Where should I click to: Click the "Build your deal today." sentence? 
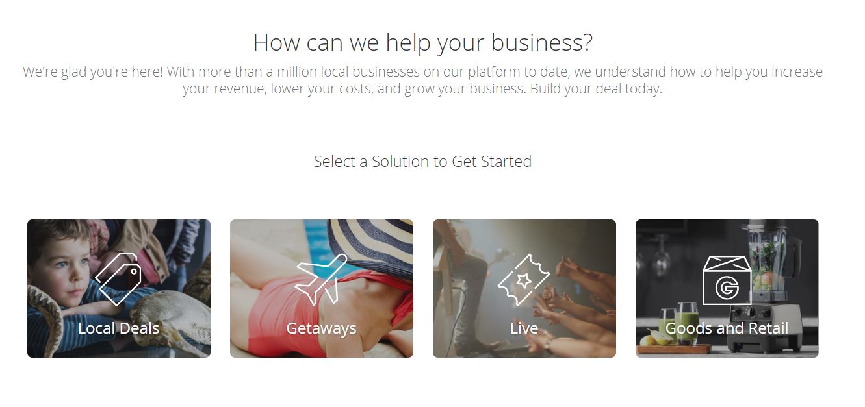[x=596, y=89]
